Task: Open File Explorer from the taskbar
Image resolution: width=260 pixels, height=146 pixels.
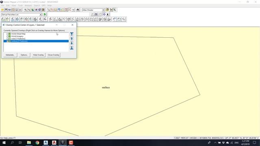Action: pyautogui.click(x=29, y=142)
